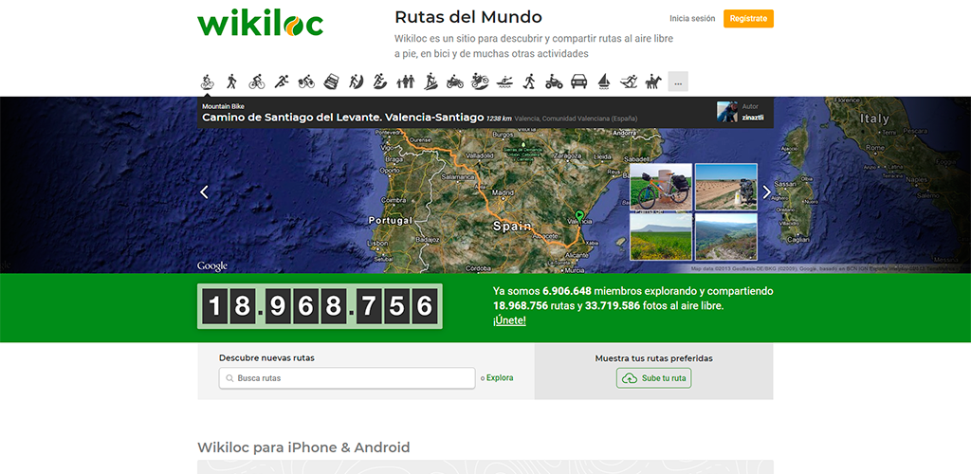Select the bicycle touring icon with basket
The width and height of the screenshot is (971, 474).
(x=306, y=82)
